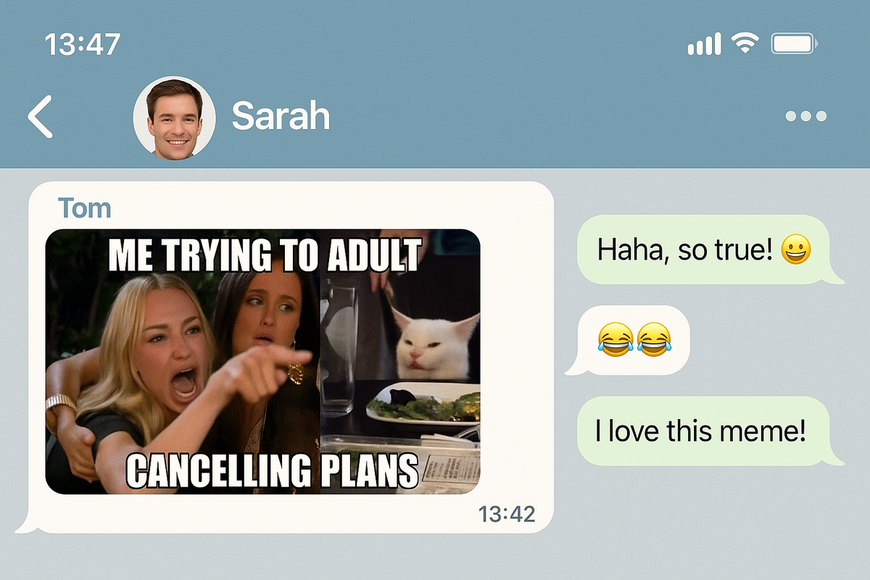
Task: Tap the Wi-Fi status icon
Action: [x=745, y=44]
